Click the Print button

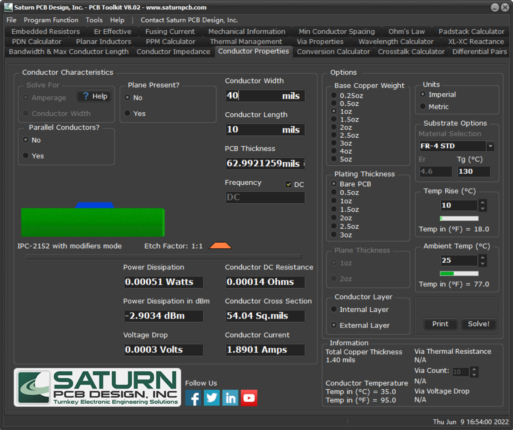(x=440, y=324)
